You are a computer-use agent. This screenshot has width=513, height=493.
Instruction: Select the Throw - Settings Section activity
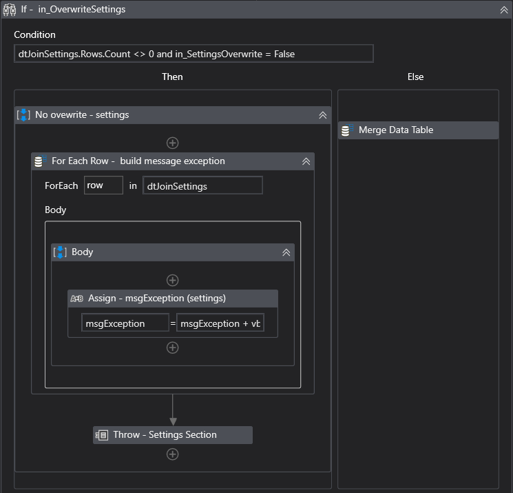tap(173, 435)
